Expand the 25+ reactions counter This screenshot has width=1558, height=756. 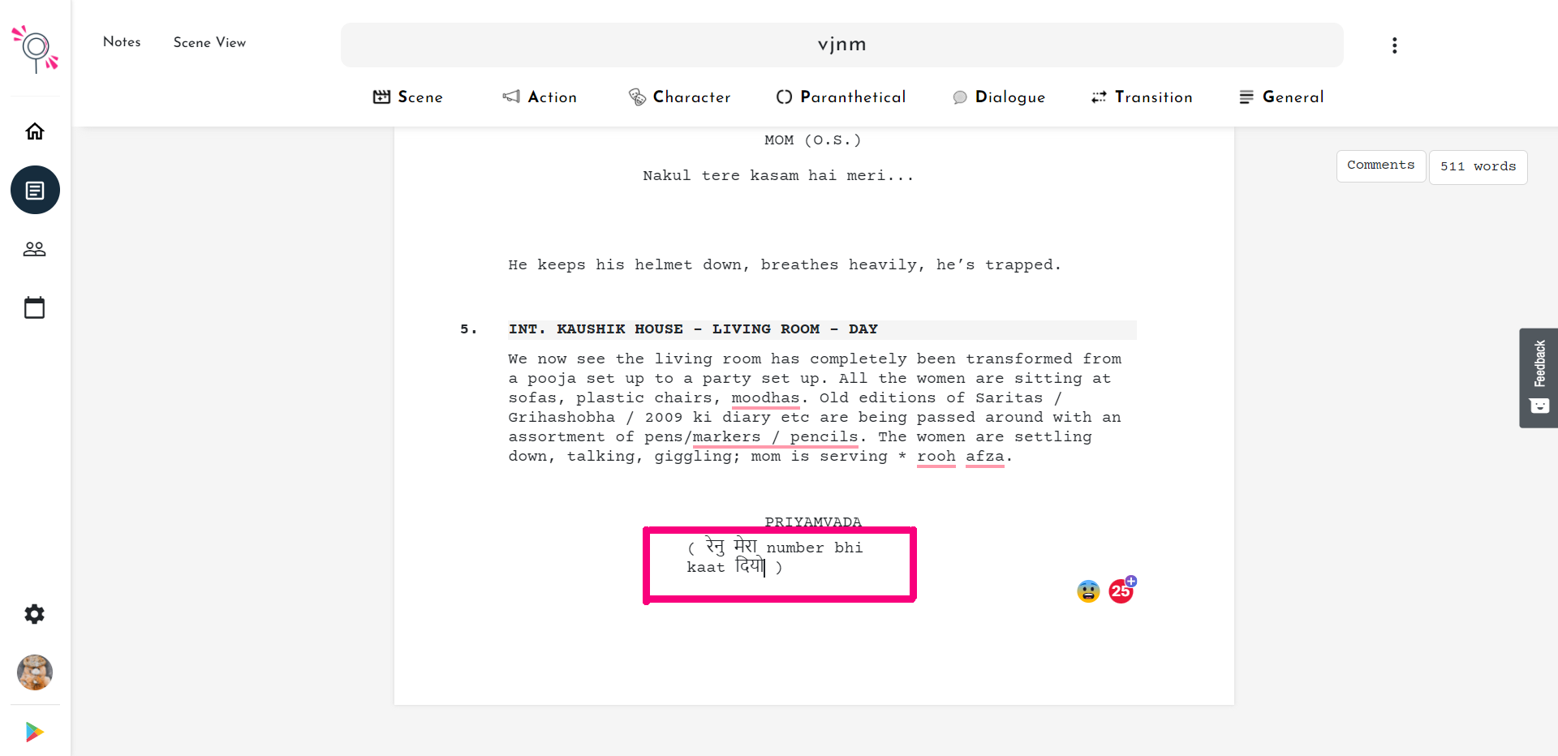click(x=1122, y=591)
